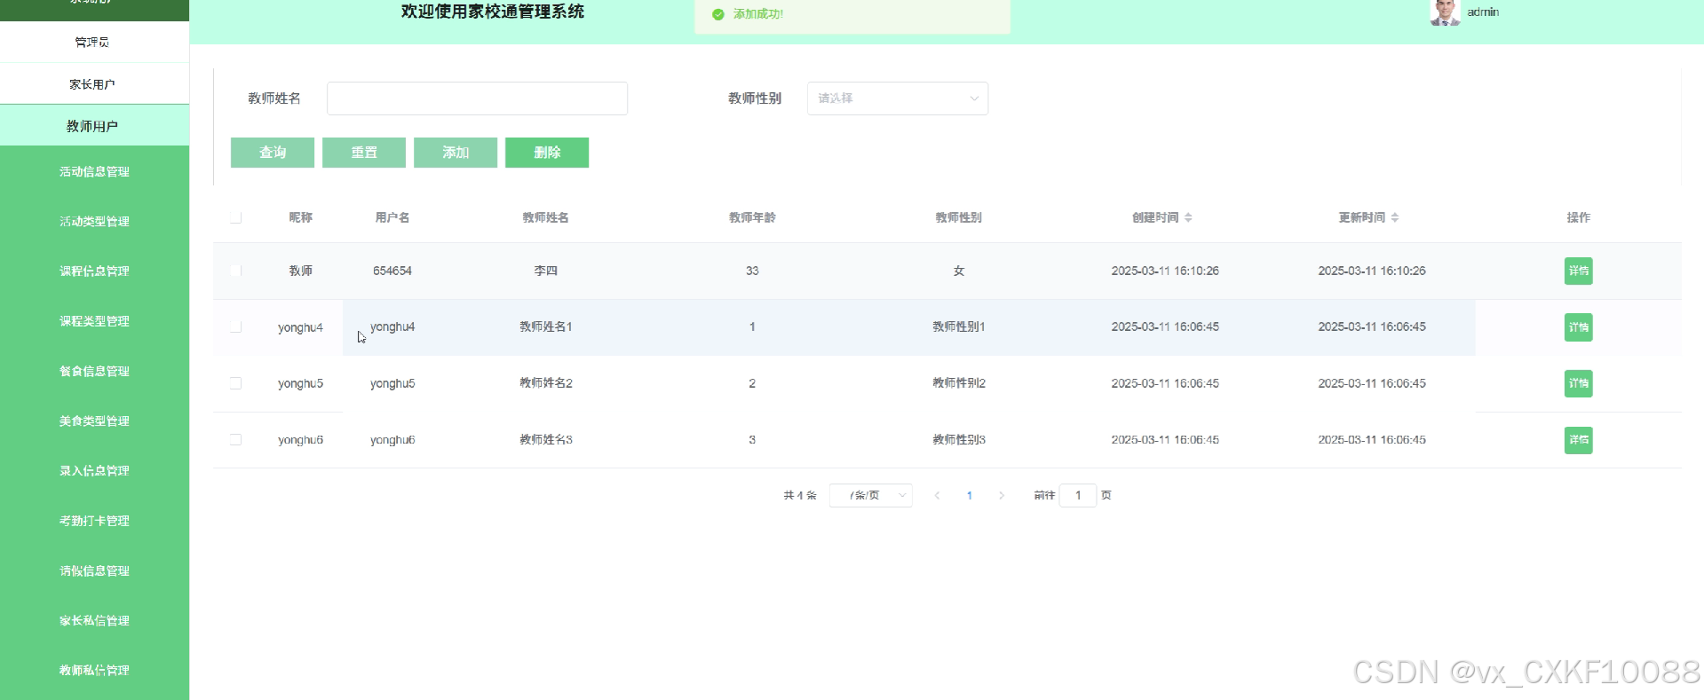The width and height of the screenshot is (1704, 700).
Task: Focus the go-to-page input field
Action: (x=1078, y=495)
